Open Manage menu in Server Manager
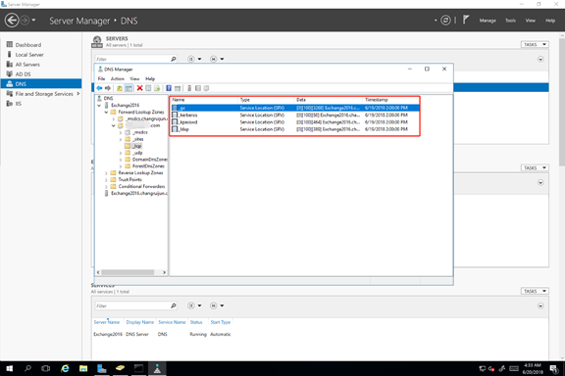Screen dimensions: 565x376 pos(488,21)
